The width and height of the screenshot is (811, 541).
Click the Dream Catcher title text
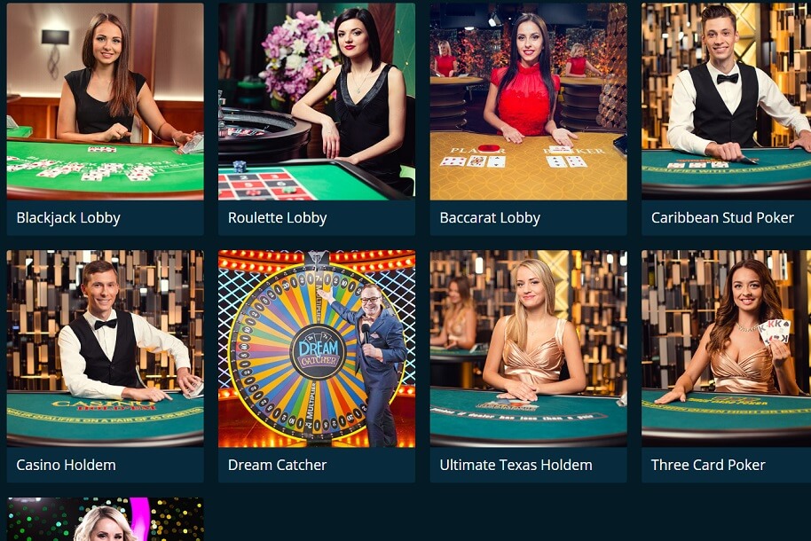277,465
